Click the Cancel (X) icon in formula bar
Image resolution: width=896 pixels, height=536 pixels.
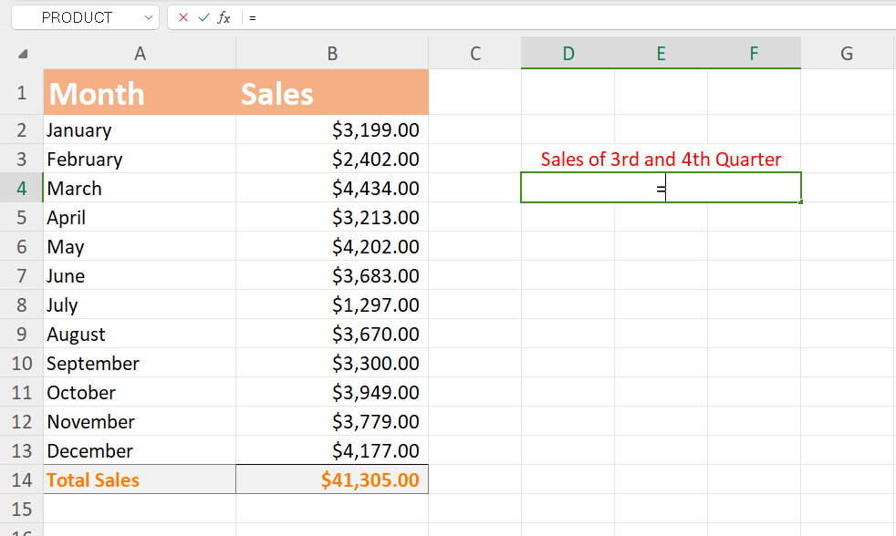click(182, 16)
